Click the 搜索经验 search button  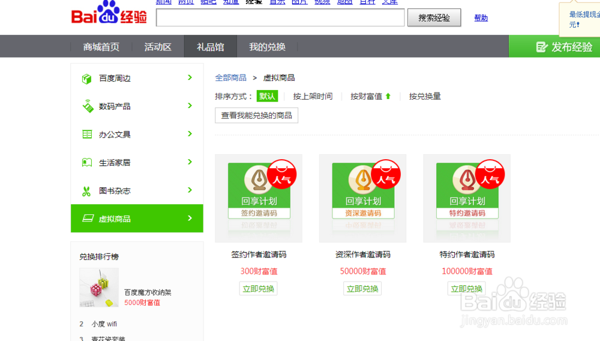[x=434, y=17]
